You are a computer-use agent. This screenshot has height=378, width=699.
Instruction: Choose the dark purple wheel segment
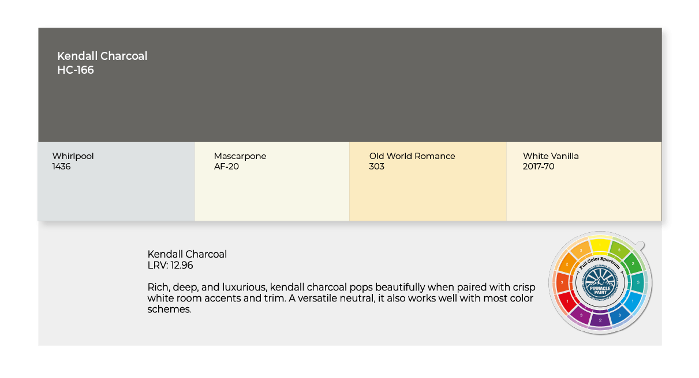[x=600, y=319]
